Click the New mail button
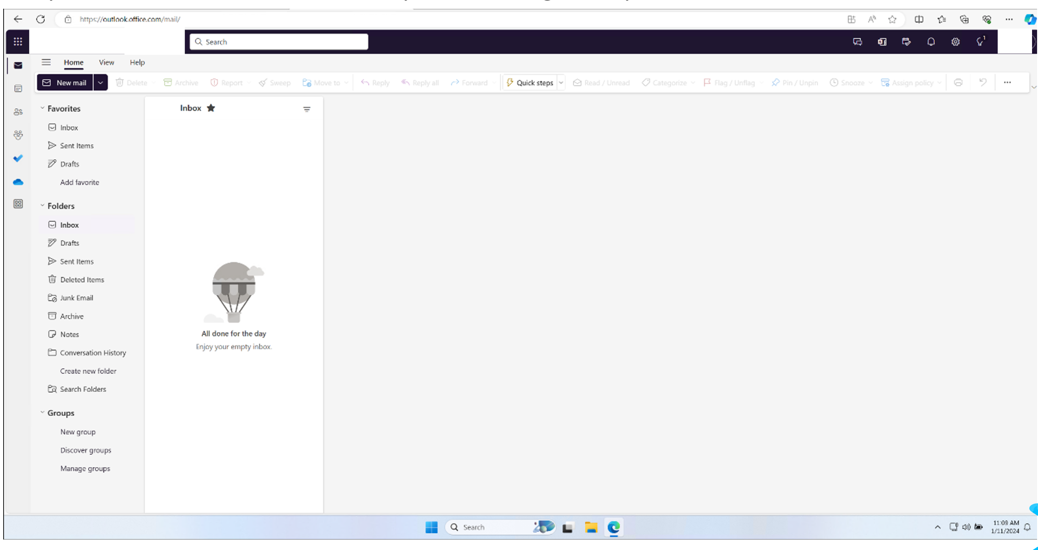The width and height of the screenshot is (1038, 550). tap(65, 82)
